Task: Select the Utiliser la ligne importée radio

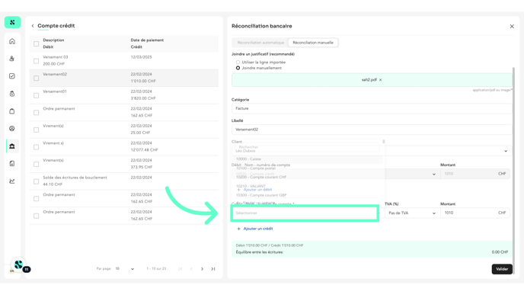Action: (x=238, y=63)
